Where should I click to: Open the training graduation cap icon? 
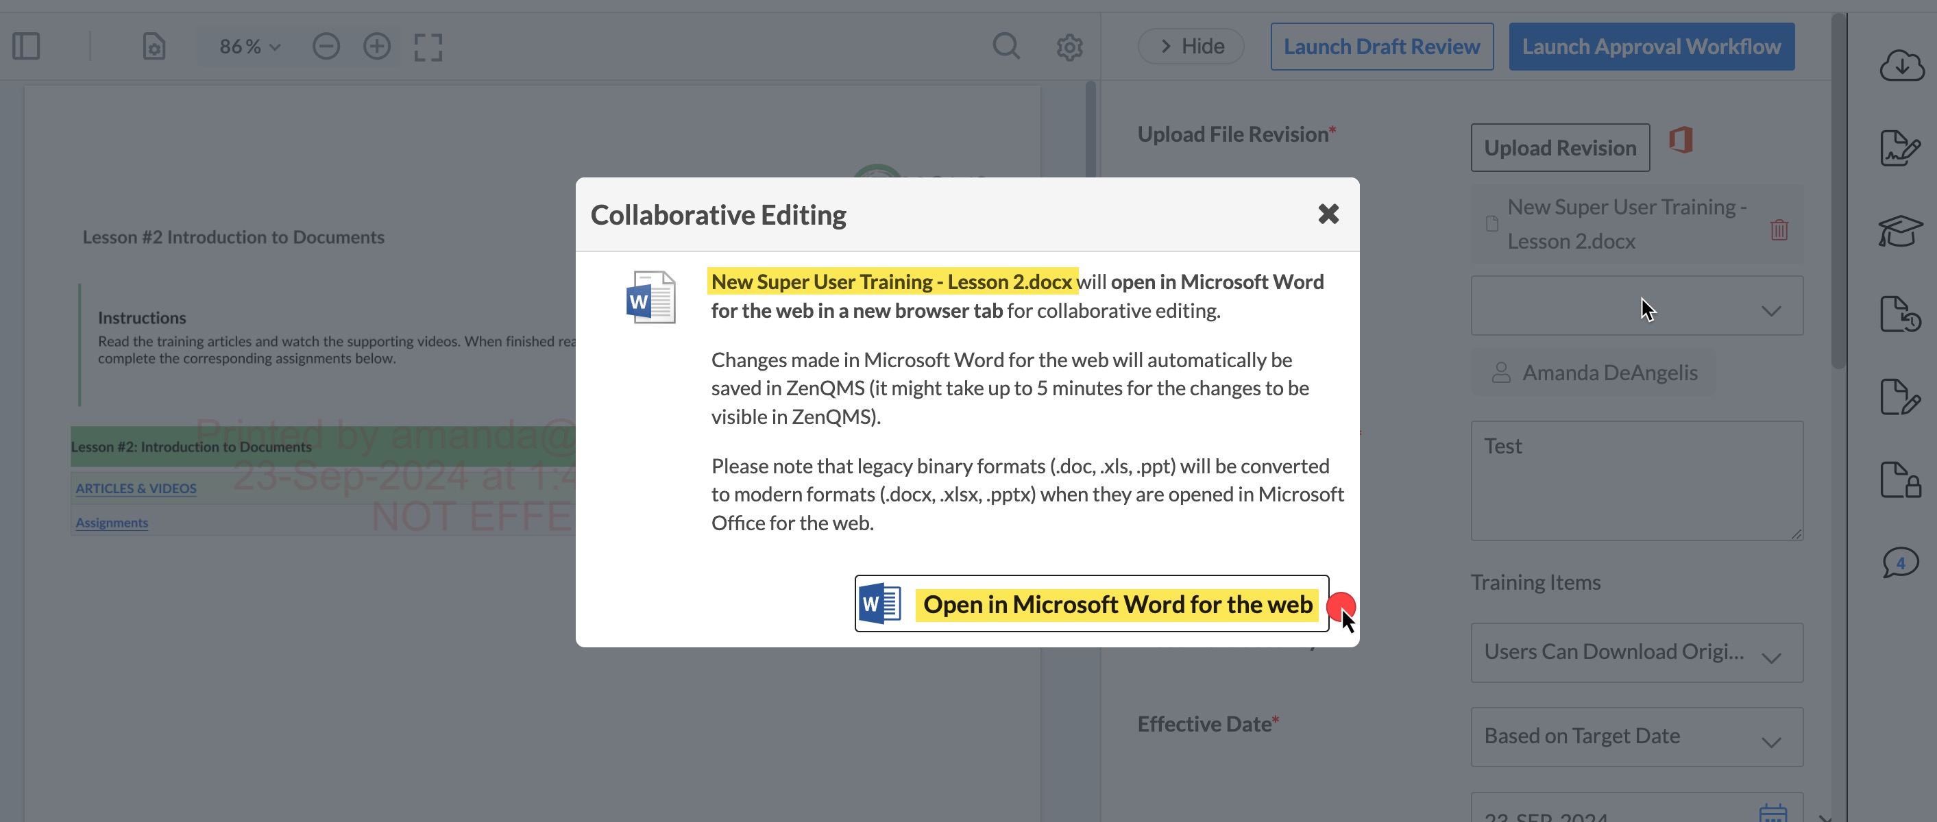(1900, 231)
